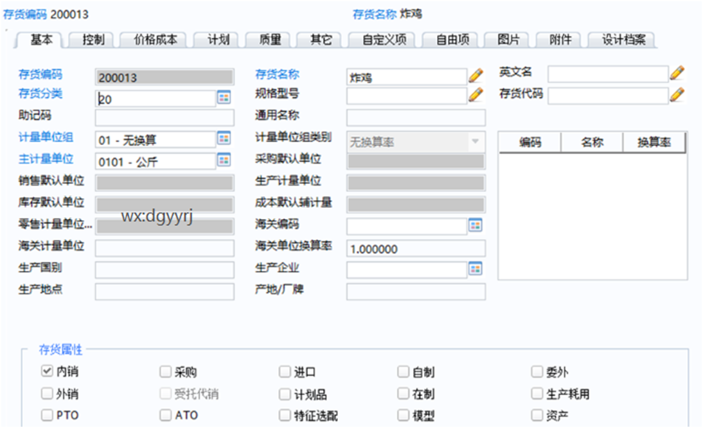Switch to the 质量 tab
Screen dimensions: 703x428
pos(269,39)
